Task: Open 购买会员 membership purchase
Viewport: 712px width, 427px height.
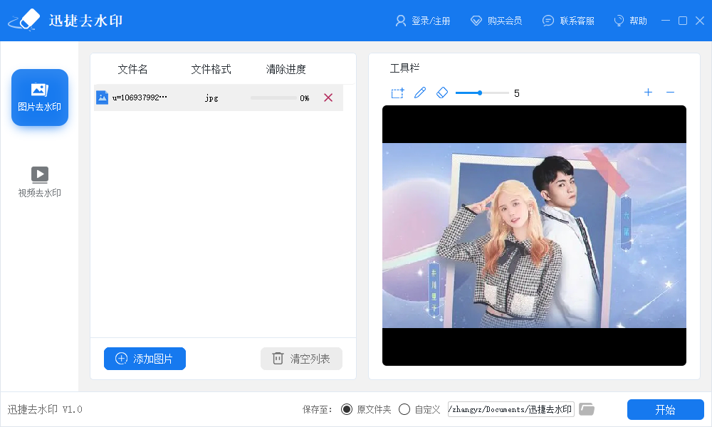Action: pyautogui.click(x=496, y=21)
